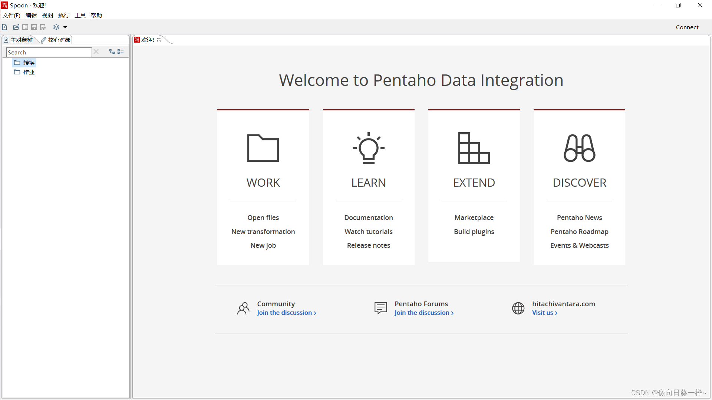Open the 视图 menu
This screenshot has height=400, width=712.
click(47, 15)
